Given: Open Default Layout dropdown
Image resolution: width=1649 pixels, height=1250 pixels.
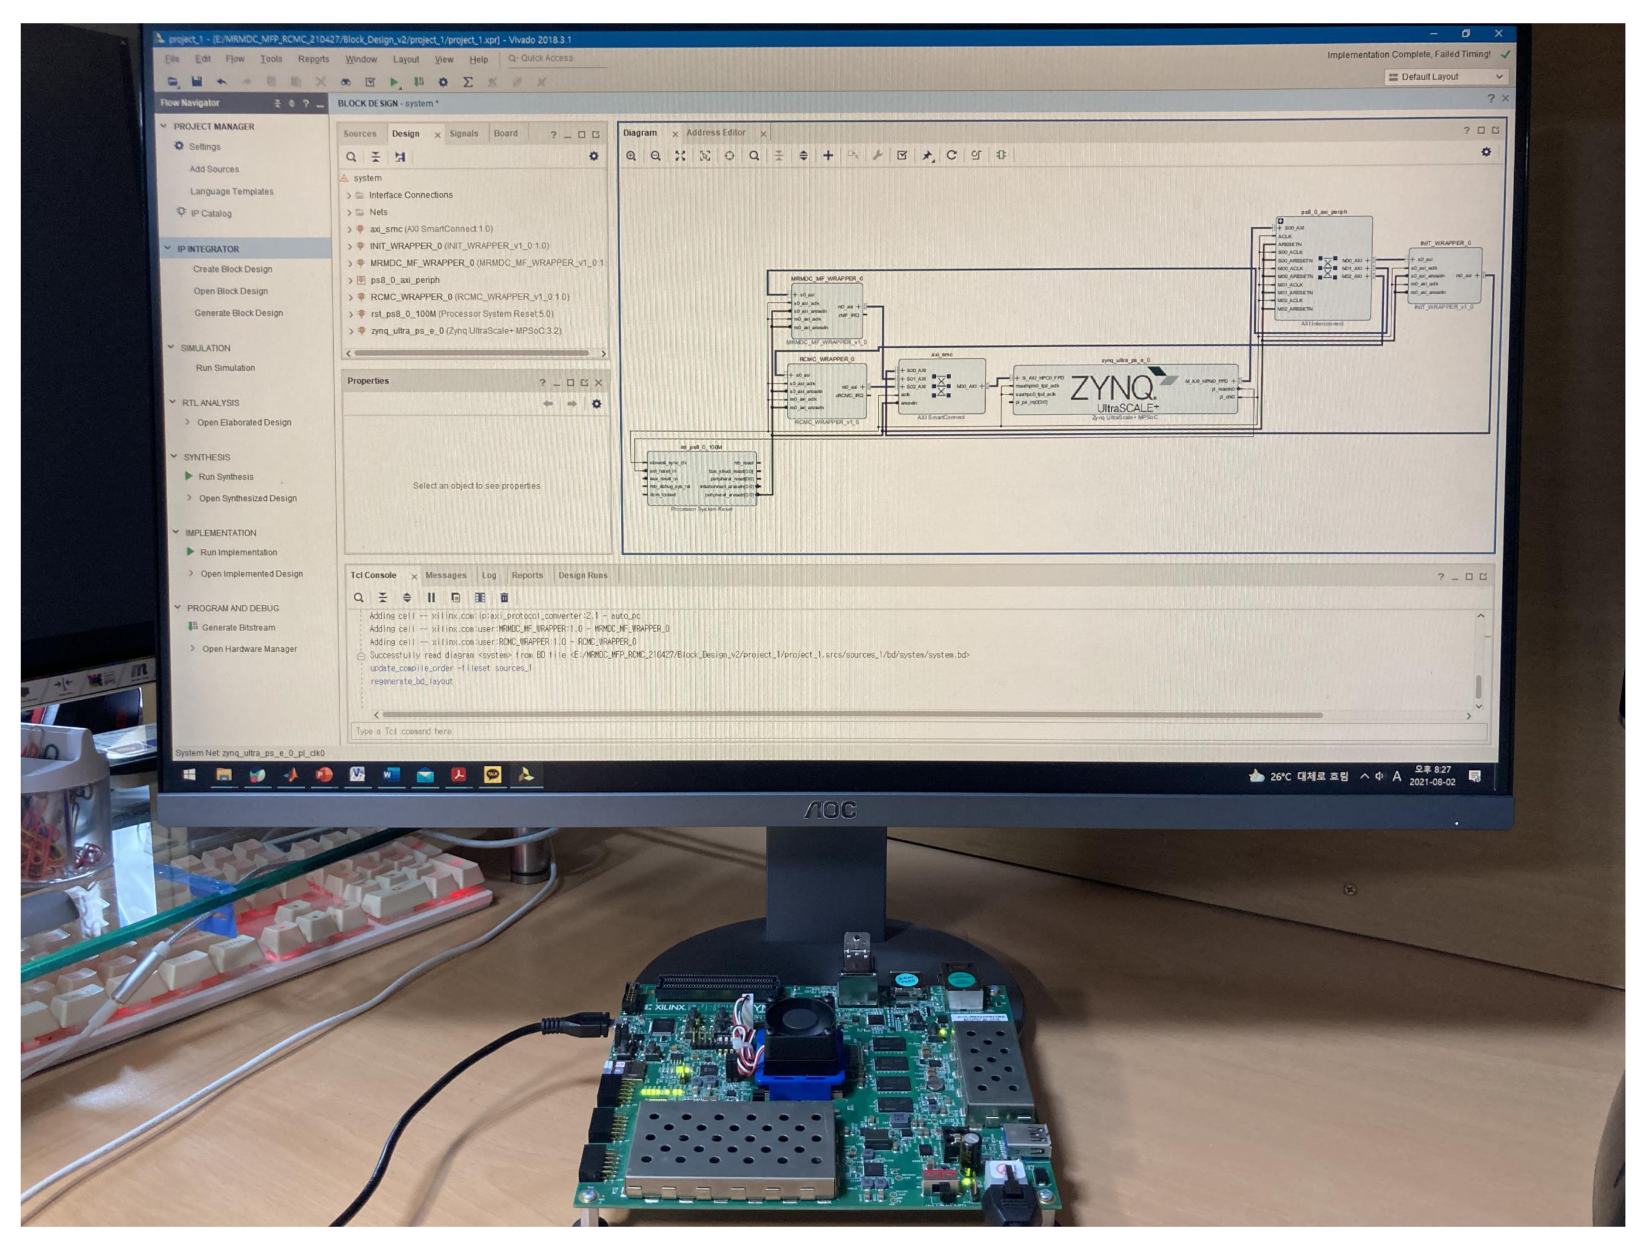Looking at the screenshot, I should pyautogui.click(x=1446, y=77).
